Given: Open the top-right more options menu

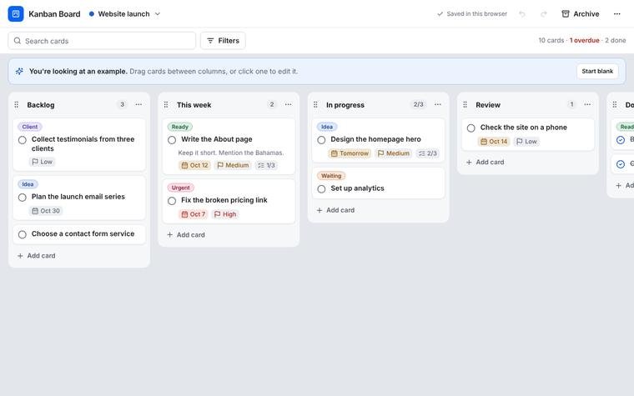Looking at the screenshot, I should 616,14.
